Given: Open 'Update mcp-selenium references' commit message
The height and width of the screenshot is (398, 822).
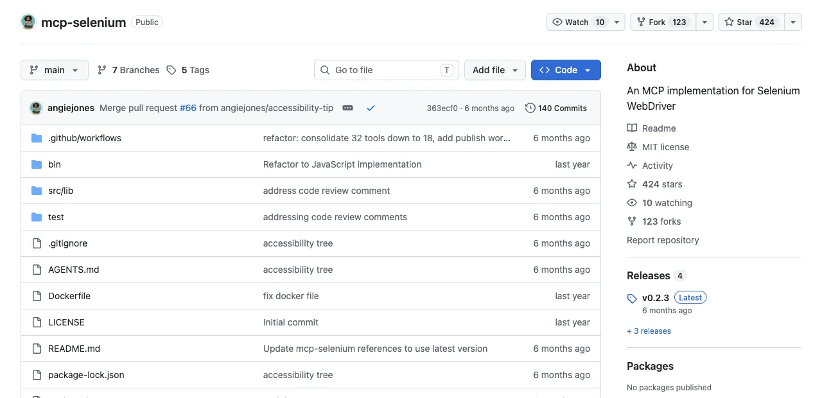Looking at the screenshot, I should coord(375,349).
